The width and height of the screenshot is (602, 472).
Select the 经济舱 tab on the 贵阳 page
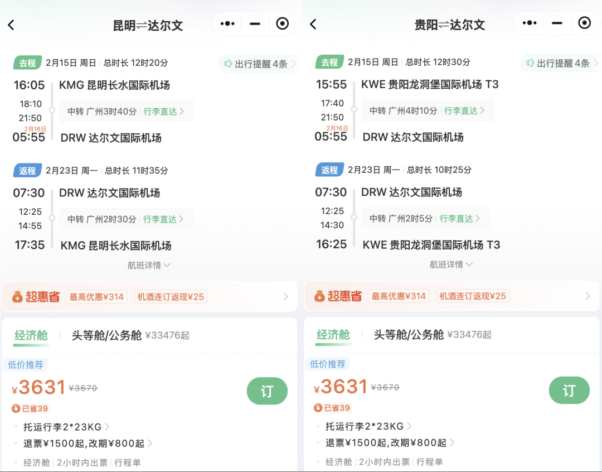(x=333, y=335)
